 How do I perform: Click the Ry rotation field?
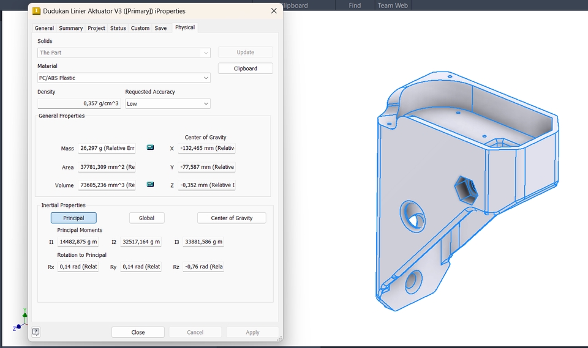pyautogui.click(x=141, y=267)
